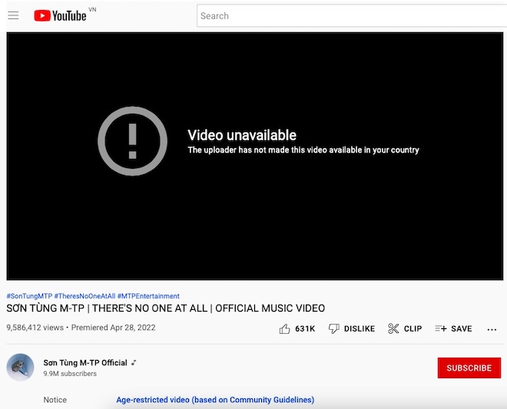Open the #TheresNoOneAtAll hashtag
Viewport: 507px width, 409px height.
point(84,296)
